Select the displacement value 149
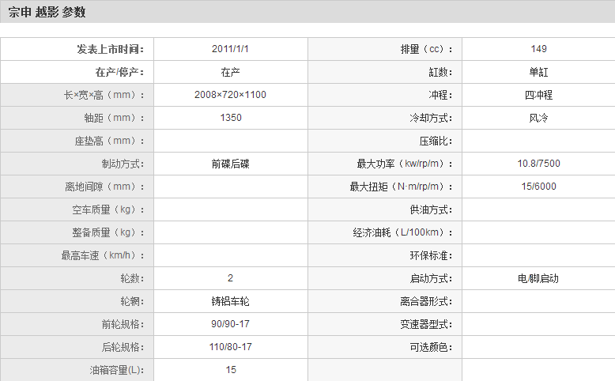Viewport: 615px width, 381px height. point(538,49)
